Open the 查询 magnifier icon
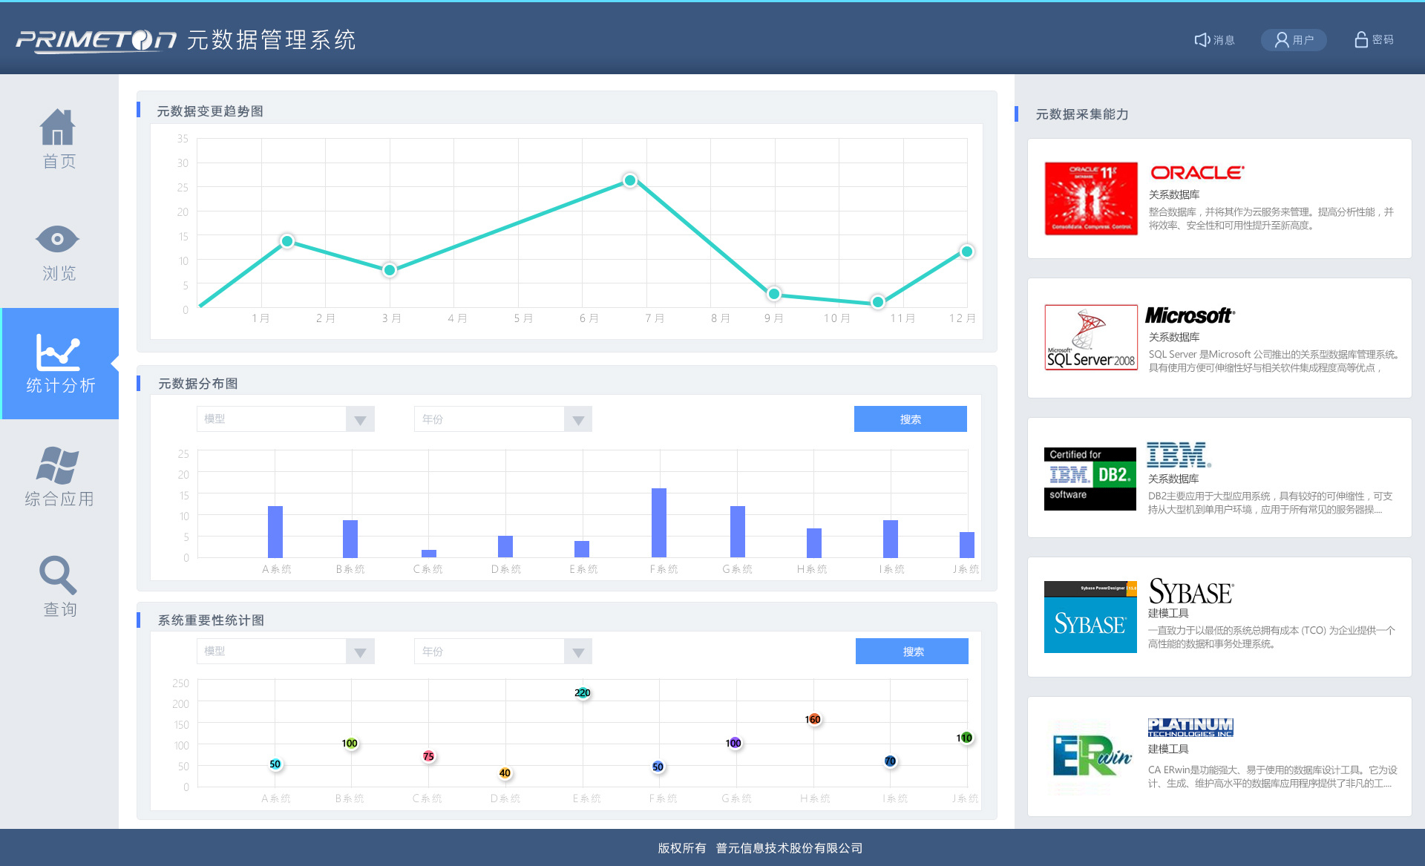This screenshot has height=866, width=1425. 57,575
